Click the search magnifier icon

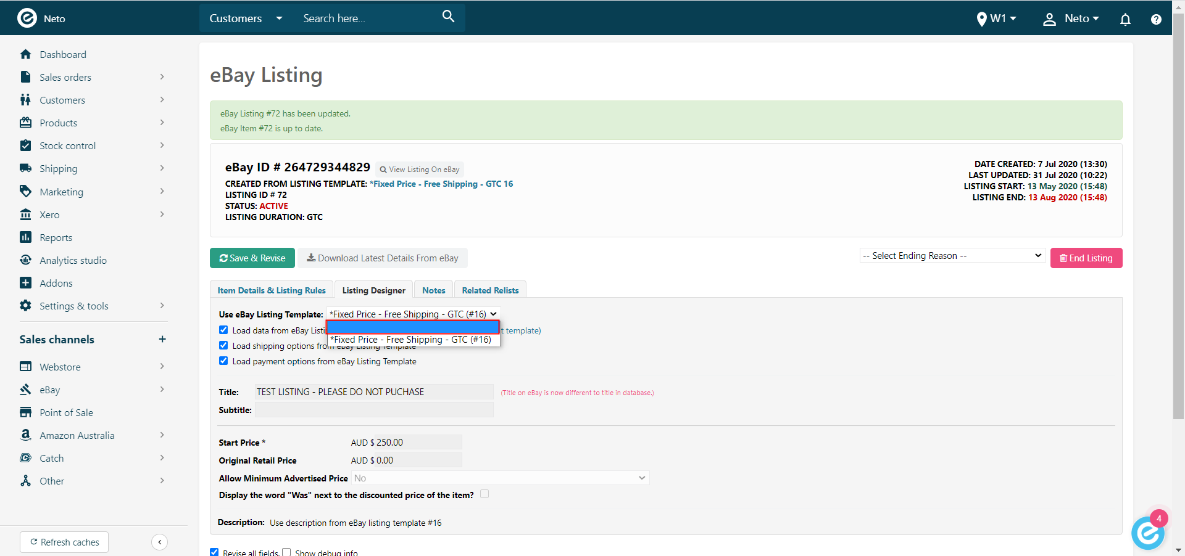pyautogui.click(x=449, y=17)
